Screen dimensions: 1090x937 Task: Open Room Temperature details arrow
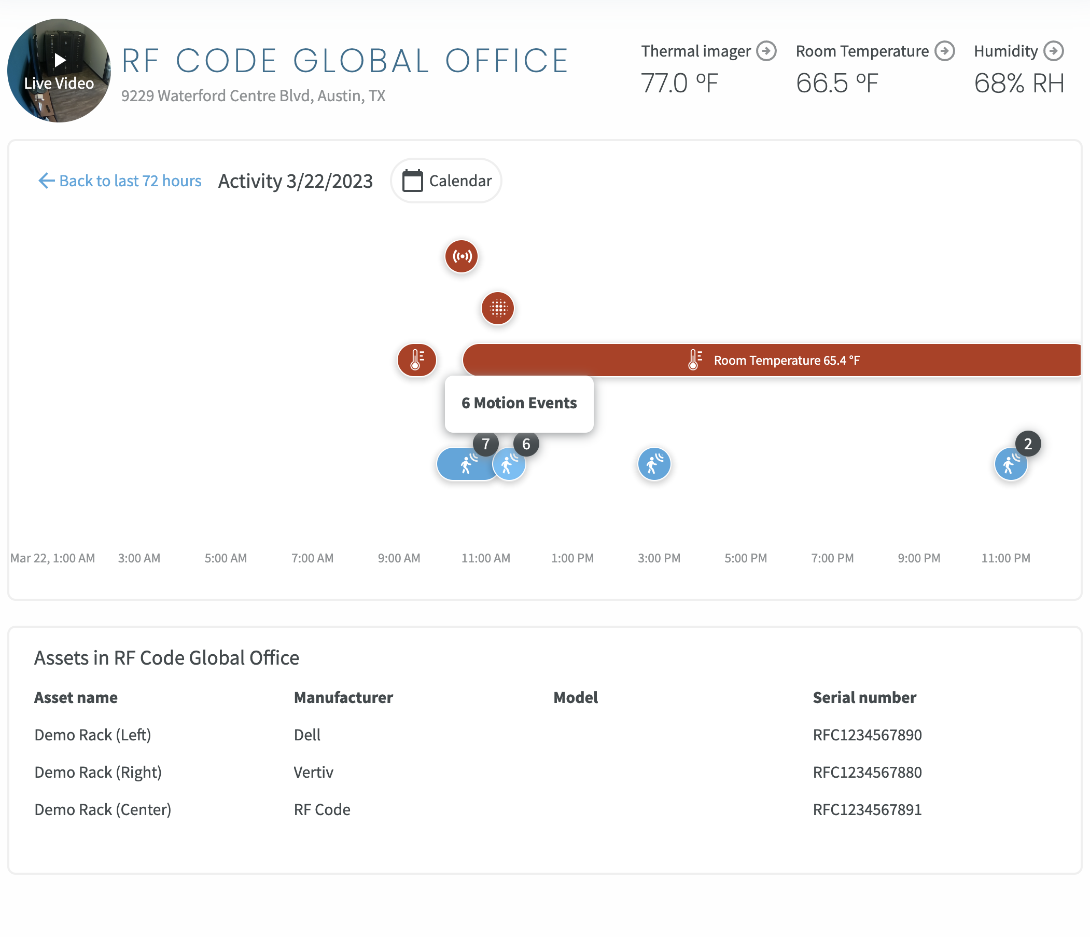944,51
